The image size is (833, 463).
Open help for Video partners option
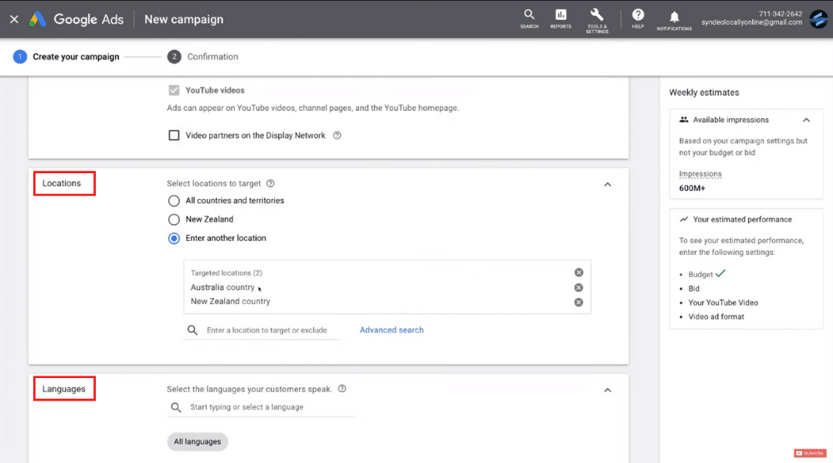pos(337,136)
